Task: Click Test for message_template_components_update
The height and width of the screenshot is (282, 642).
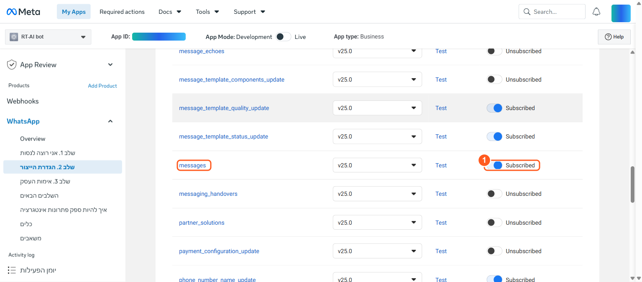Action: tap(441, 79)
